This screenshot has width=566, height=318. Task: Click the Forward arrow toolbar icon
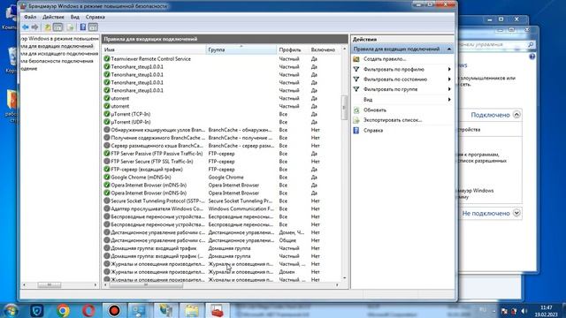34,27
